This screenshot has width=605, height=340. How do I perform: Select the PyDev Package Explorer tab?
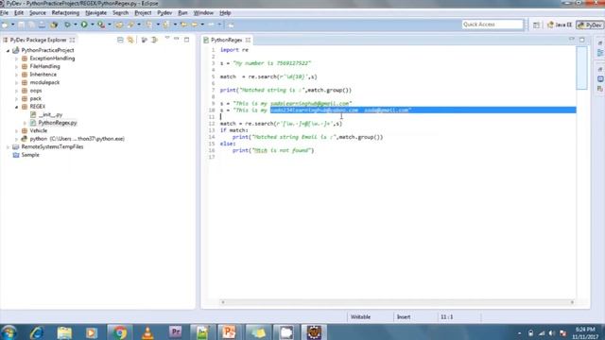tap(38, 40)
